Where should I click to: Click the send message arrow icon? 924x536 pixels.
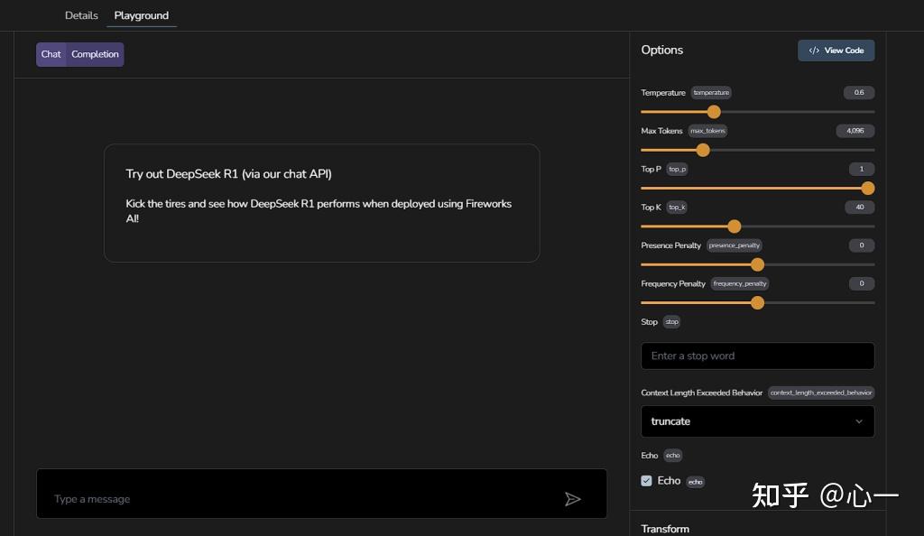572,499
